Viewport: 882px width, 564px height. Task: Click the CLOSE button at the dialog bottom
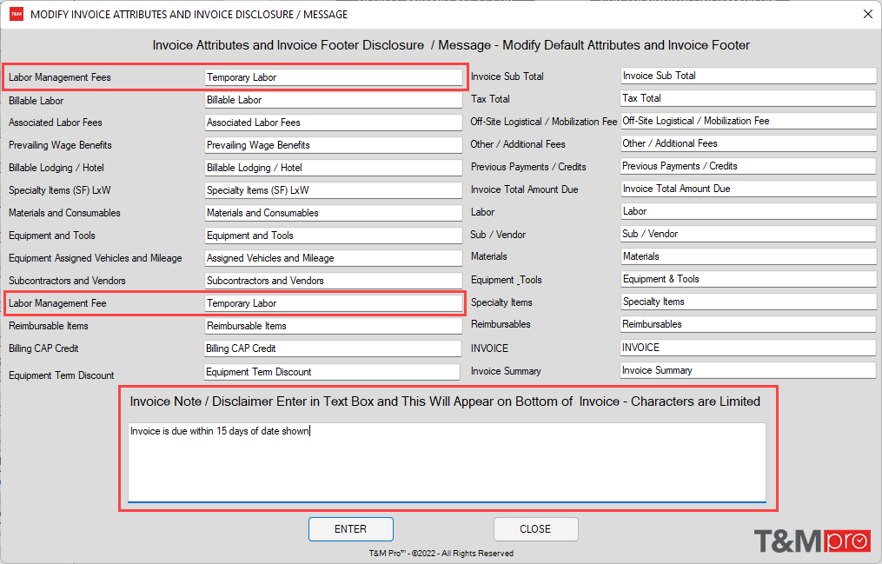click(x=535, y=529)
